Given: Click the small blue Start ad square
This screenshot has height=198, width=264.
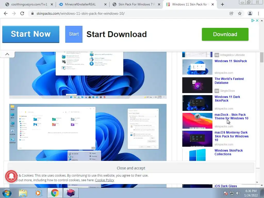Looking at the screenshot, I should coord(74,34).
